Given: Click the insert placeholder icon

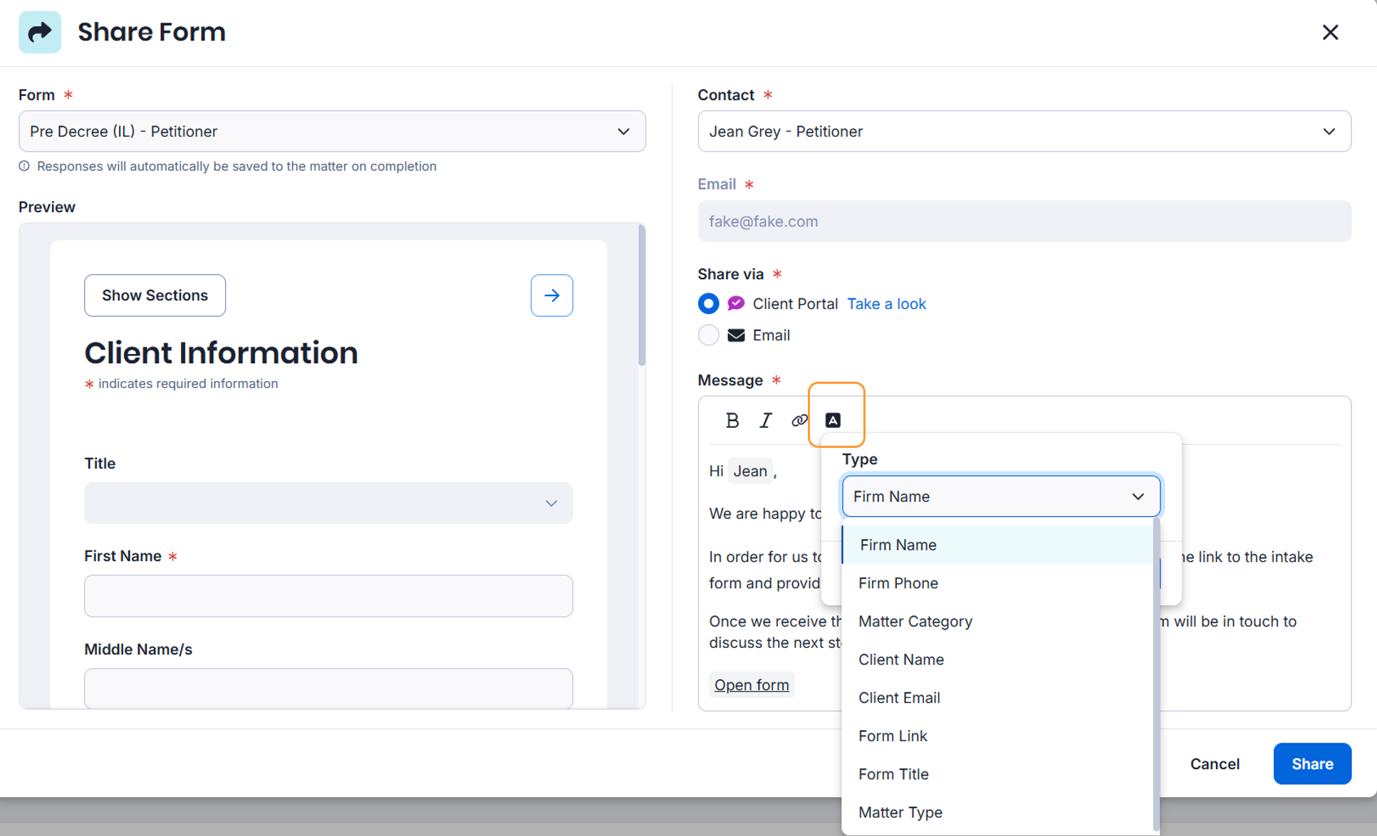Looking at the screenshot, I should (833, 421).
